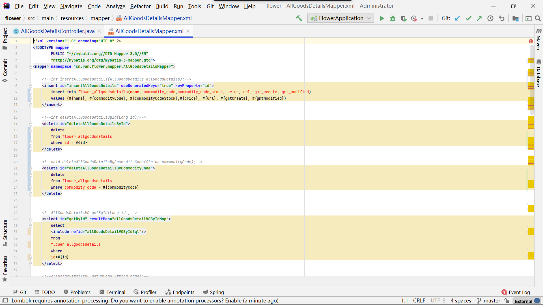Open the Event Log
The image size is (543, 305).
pyautogui.click(x=516, y=292)
